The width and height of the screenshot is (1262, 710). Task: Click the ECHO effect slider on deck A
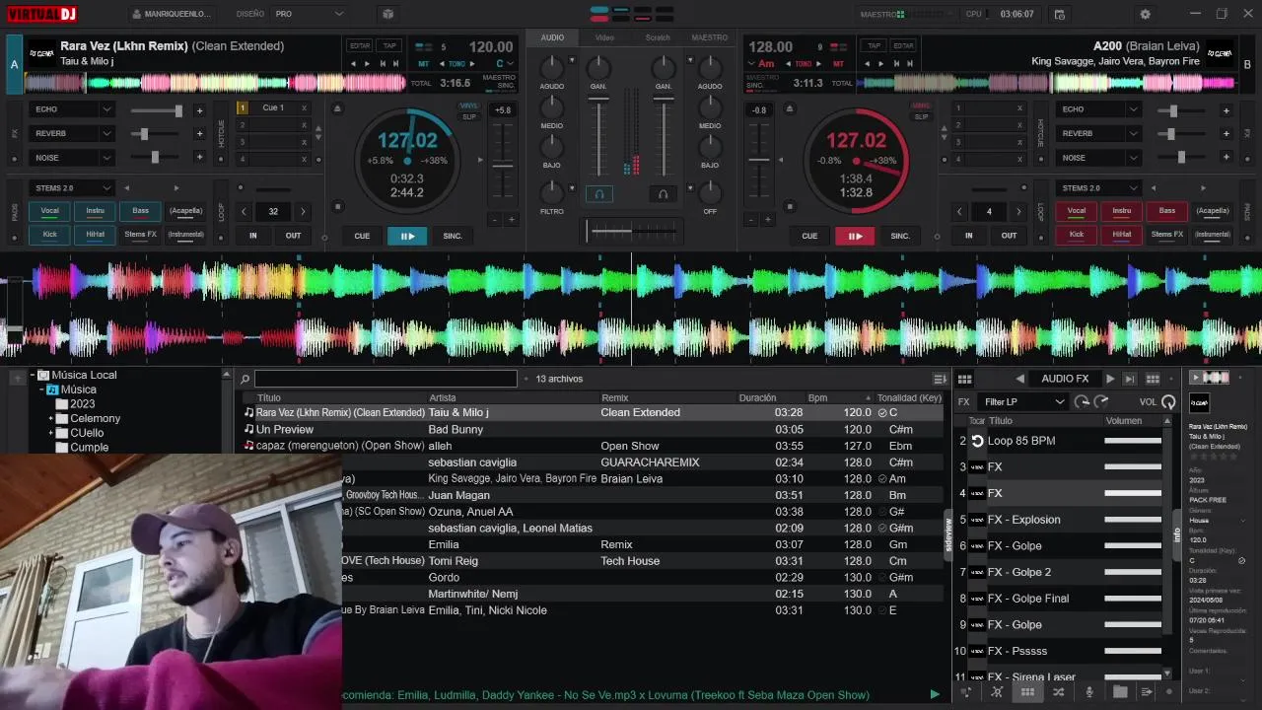coord(156,110)
